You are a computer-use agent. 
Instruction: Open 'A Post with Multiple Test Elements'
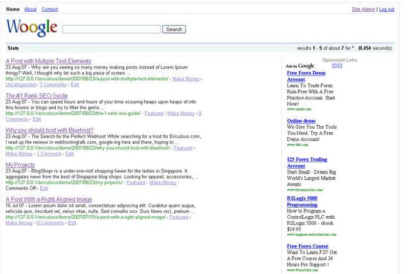coord(49,61)
